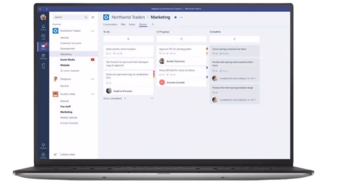Open the completed 'Select spring materials' card

pyautogui.click(x=234, y=51)
